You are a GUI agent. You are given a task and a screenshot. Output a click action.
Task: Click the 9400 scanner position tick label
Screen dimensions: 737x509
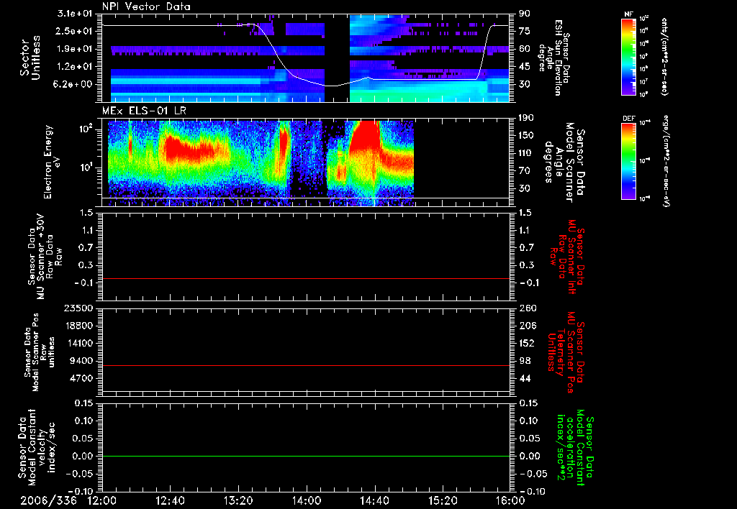click(81, 361)
